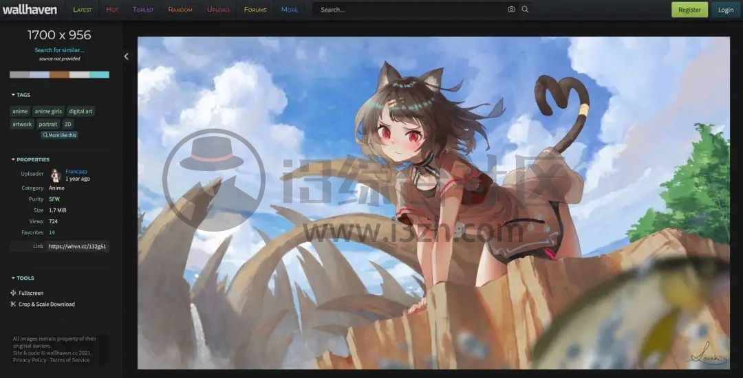This screenshot has height=378, width=743.
Task: Click the 724 views value
Action: tap(53, 221)
